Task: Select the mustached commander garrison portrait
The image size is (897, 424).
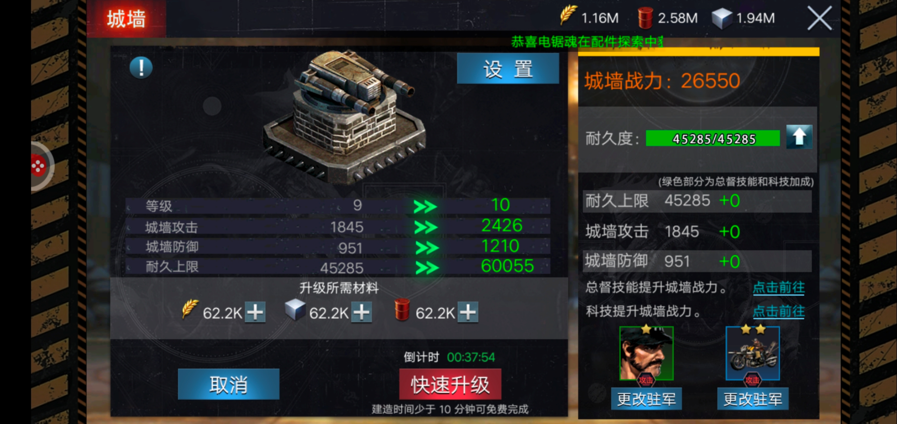Action: point(646,353)
